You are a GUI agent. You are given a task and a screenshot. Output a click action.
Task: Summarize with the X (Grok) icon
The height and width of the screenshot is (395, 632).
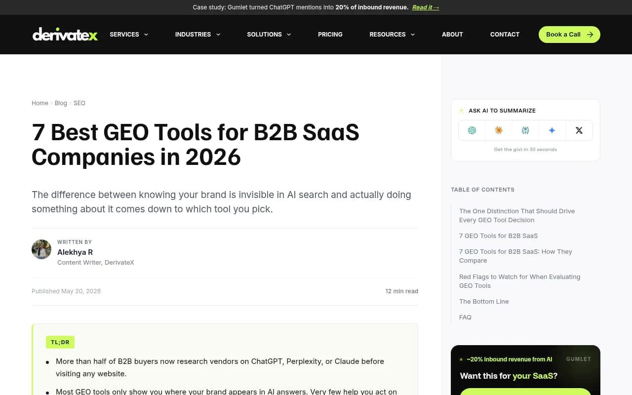[579, 130]
